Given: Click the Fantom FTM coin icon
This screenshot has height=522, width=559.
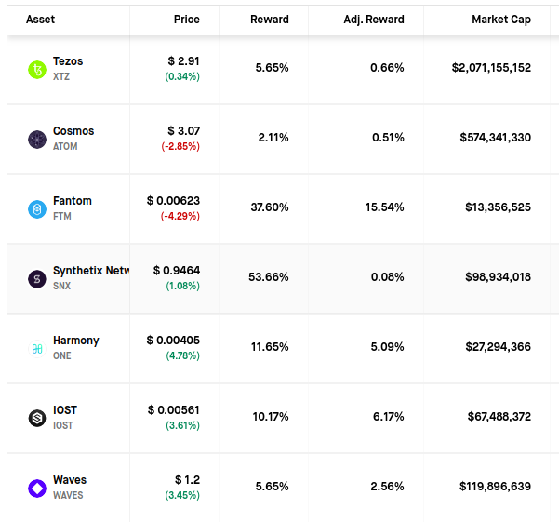Looking at the screenshot, I should coord(37,209).
